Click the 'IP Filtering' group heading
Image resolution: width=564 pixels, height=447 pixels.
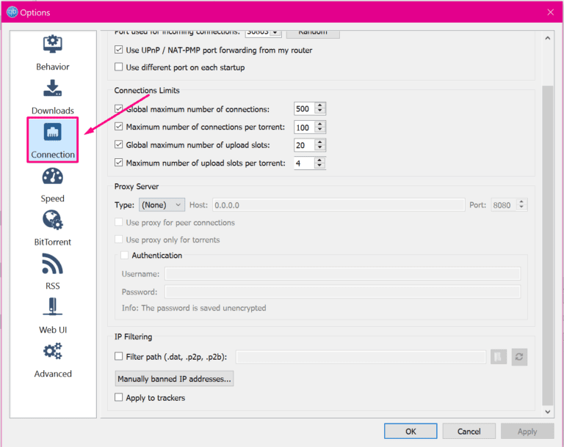(133, 336)
